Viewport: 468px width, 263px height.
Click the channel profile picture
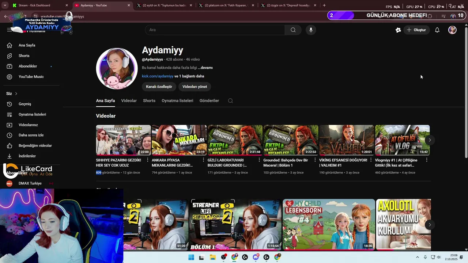click(117, 69)
